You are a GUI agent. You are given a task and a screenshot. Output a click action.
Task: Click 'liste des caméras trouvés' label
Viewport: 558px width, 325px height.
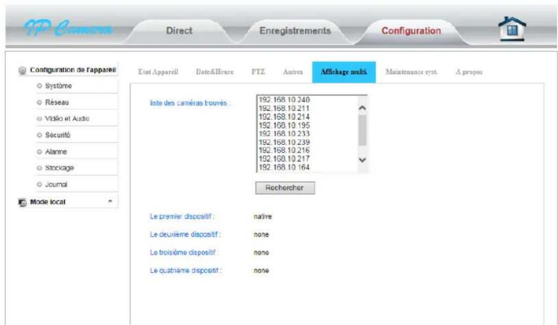(190, 103)
